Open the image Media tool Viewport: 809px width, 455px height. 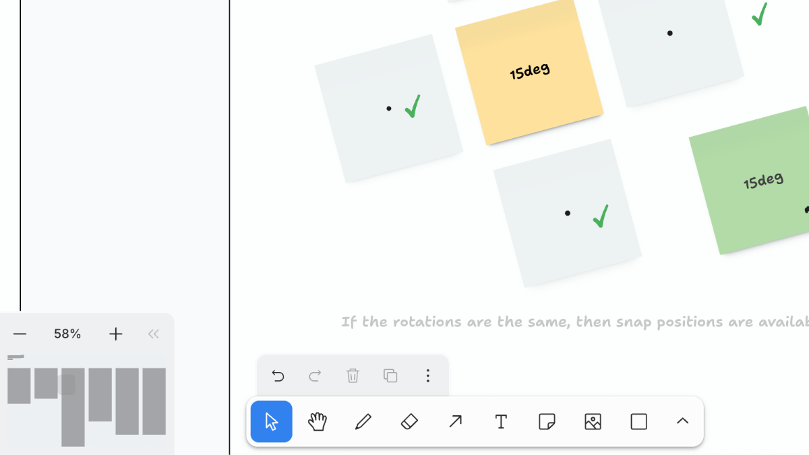[593, 422]
